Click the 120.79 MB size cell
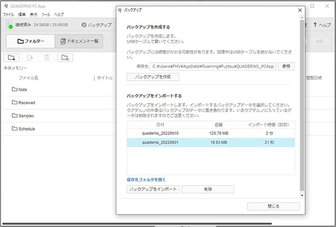The image size is (336, 227). coord(218,133)
